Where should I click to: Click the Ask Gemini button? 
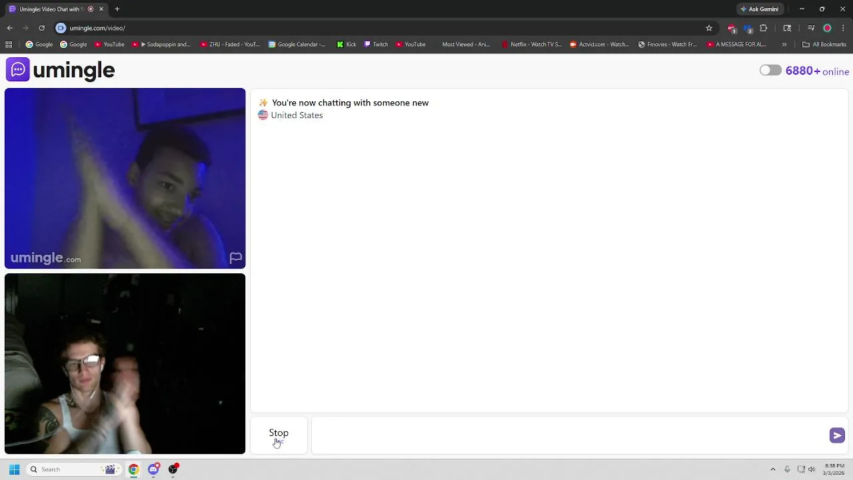coord(759,9)
